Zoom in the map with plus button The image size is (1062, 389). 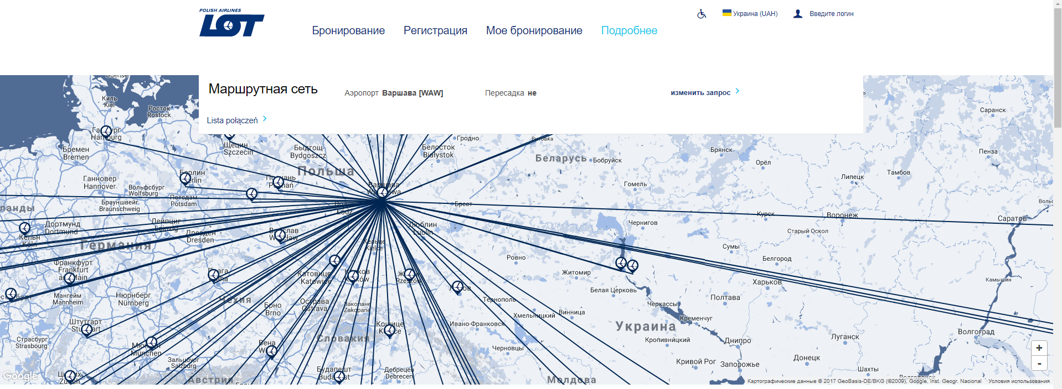[x=1039, y=348]
